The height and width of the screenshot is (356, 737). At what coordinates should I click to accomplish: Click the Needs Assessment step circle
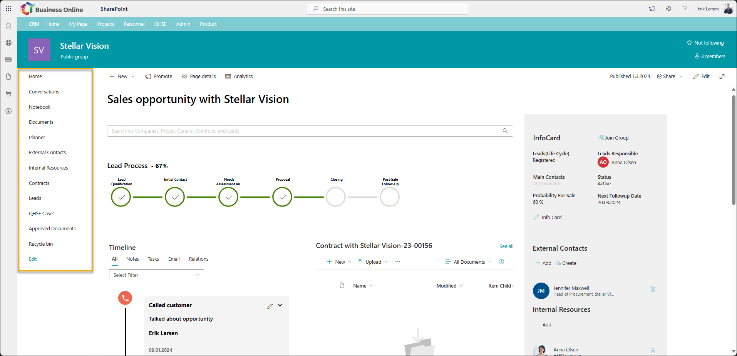(x=229, y=197)
